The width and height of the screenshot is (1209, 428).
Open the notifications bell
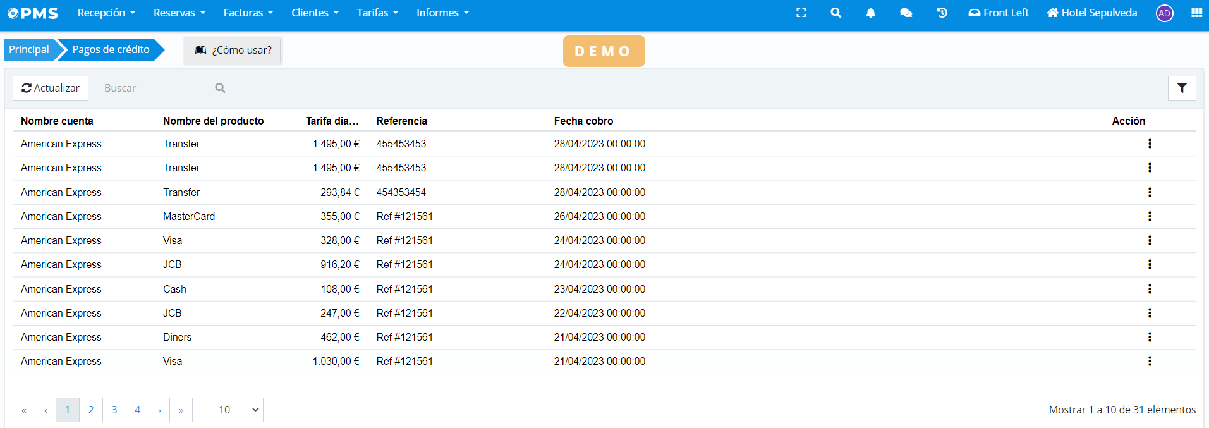[x=870, y=13]
